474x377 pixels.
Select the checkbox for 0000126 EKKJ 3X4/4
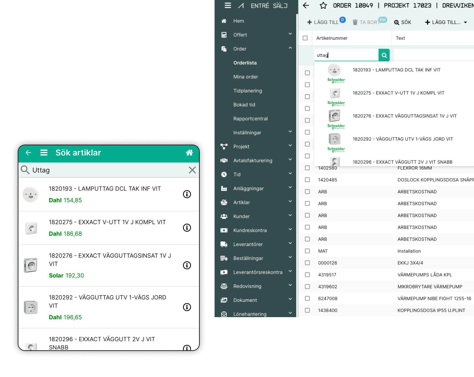[x=308, y=263]
